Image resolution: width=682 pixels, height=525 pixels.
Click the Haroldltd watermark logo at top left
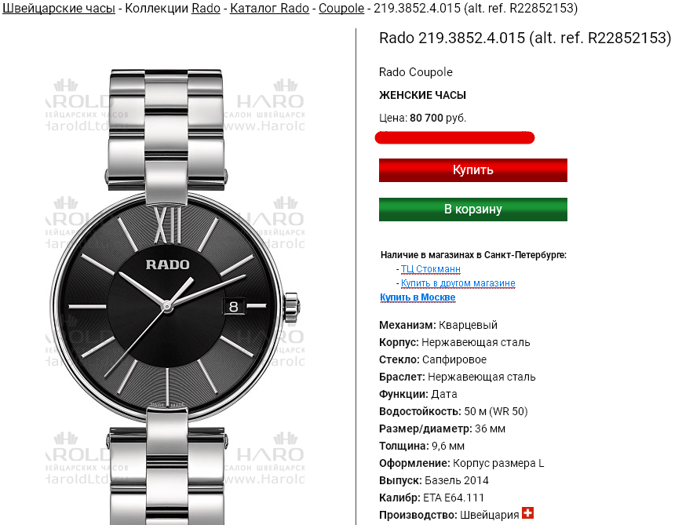tap(78, 104)
